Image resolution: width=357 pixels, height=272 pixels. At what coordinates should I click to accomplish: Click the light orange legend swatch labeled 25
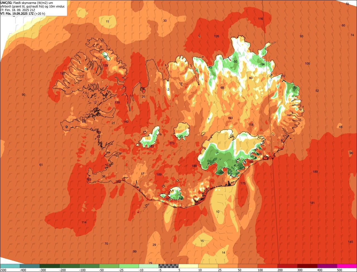tap(228, 266)
